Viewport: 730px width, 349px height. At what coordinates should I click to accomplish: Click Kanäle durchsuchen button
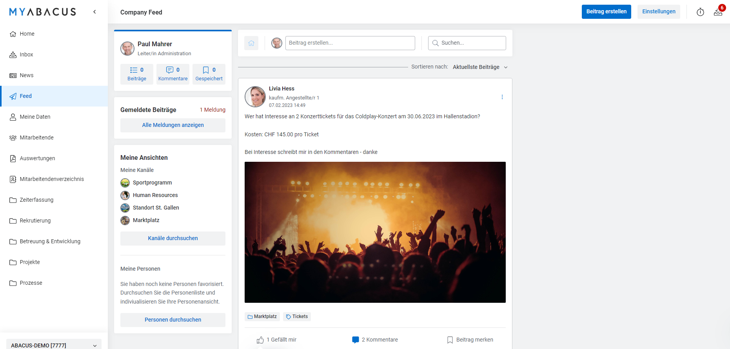tap(173, 238)
